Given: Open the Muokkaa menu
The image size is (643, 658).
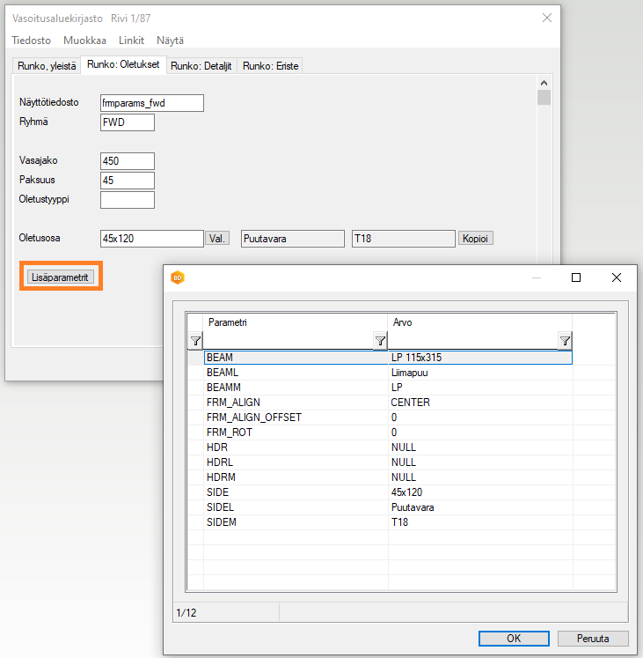Looking at the screenshot, I should [x=84, y=41].
